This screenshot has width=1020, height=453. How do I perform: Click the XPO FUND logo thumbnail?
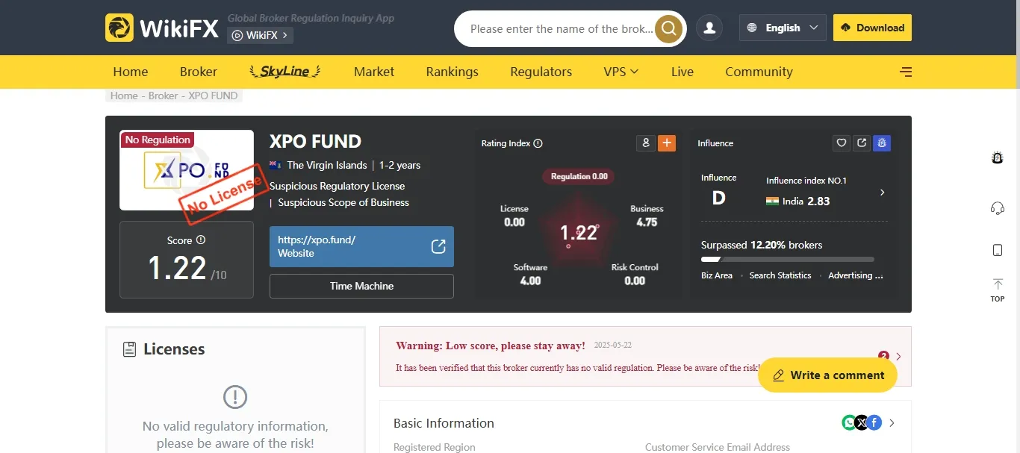pyautogui.click(x=187, y=170)
